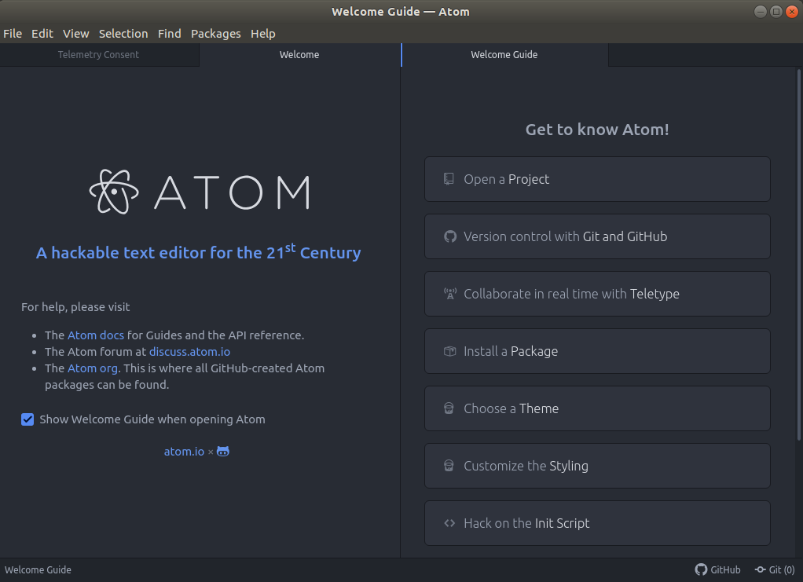
Task: Expand the Customize the Styling section
Action: [x=597, y=466]
